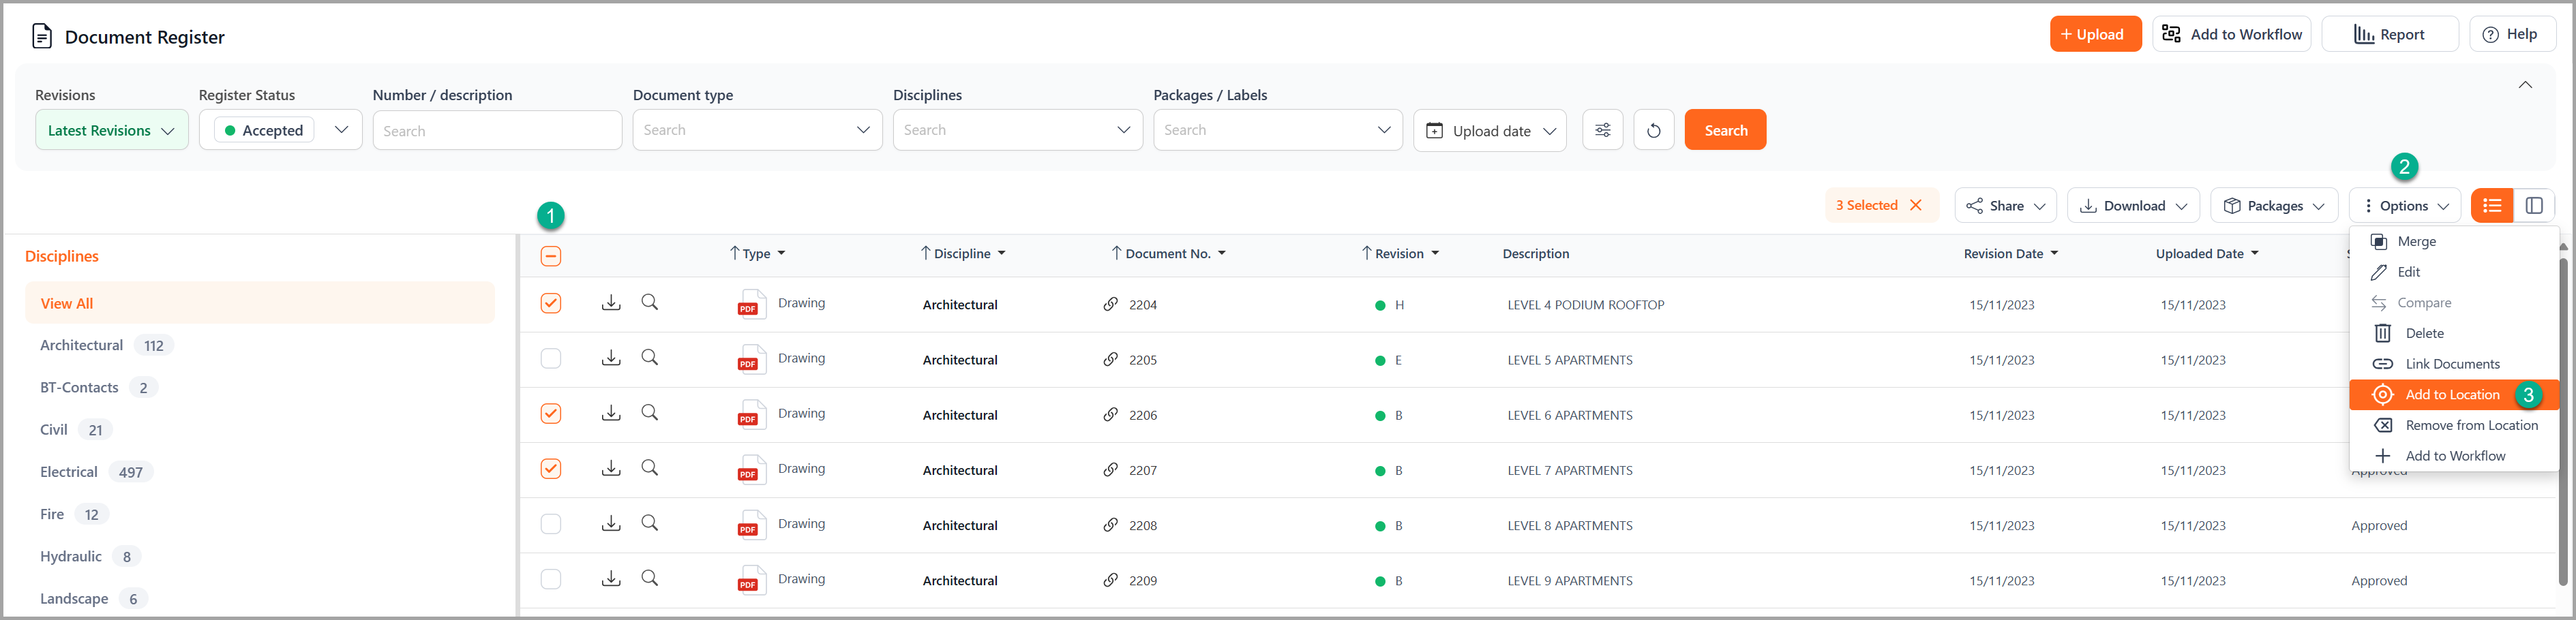
Task: Select Delete from Options menu
Action: tap(2453, 333)
